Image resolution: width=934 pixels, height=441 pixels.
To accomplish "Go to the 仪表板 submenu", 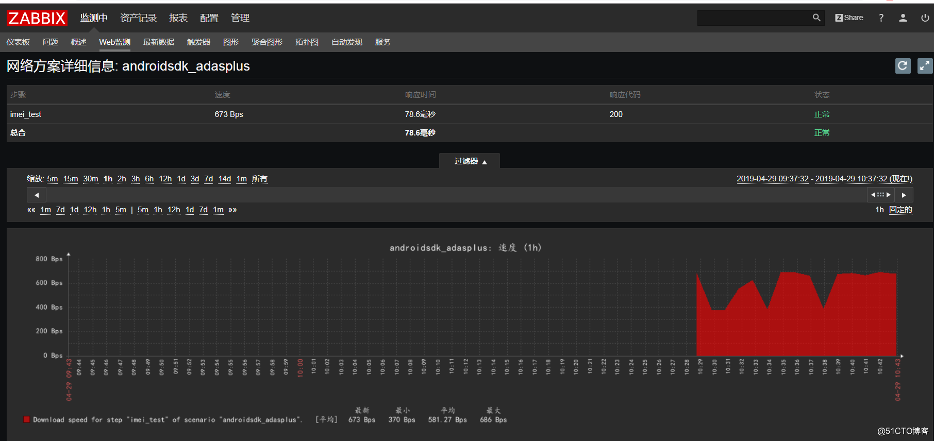I will click(x=18, y=42).
